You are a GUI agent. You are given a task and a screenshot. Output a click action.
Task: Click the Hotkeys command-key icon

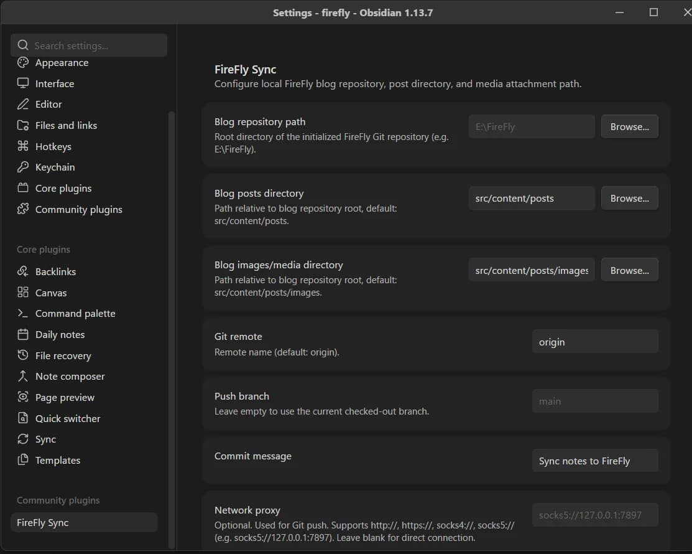click(23, 146)
